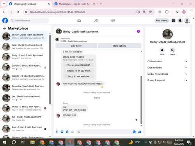Screen dimensions: 195x146
Task: Open Imalay 3 beds 2 bath conversation
Action: point(25,108)
